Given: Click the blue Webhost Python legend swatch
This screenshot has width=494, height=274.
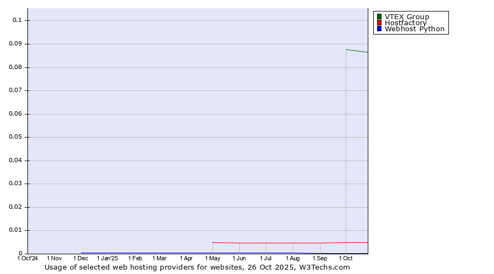Looking at the screenshot, I should click(379, 28).
